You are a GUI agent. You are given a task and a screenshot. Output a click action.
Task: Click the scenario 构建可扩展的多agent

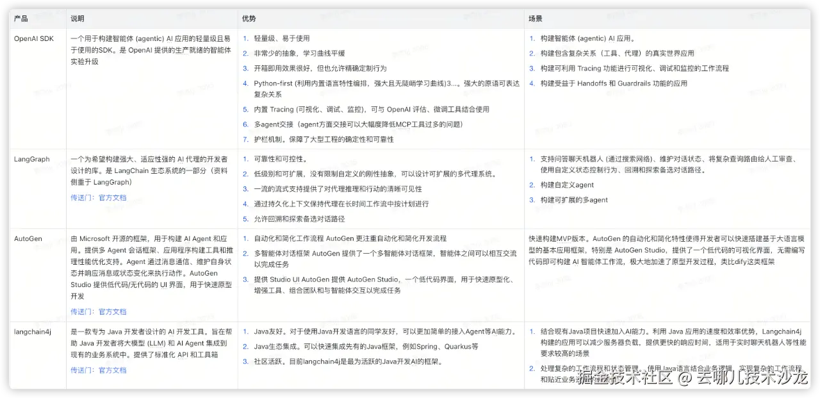coord(574,200)
